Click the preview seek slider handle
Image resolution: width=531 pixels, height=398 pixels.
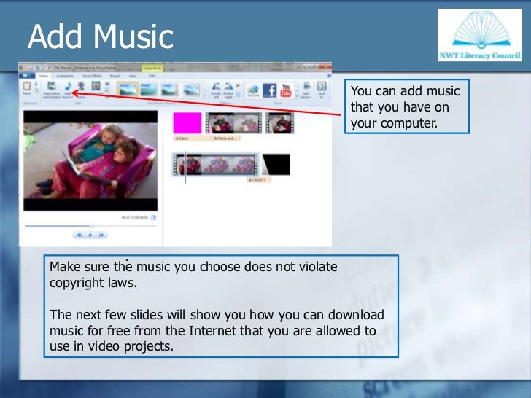(92, 226)
